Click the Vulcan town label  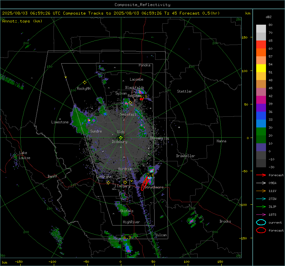tap(161, 235)
